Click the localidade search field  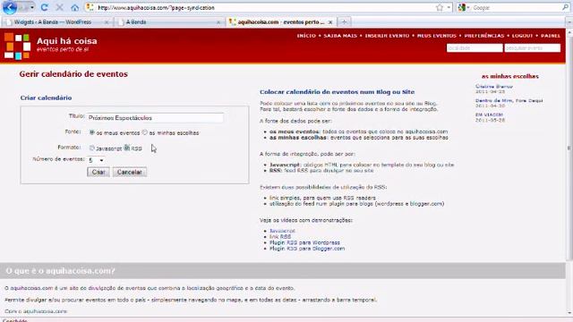tap(475, 47)
